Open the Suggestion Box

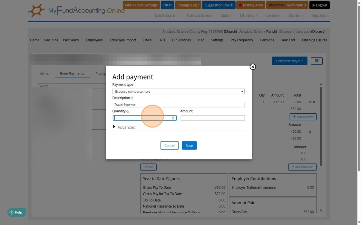[x=219, y=5]
